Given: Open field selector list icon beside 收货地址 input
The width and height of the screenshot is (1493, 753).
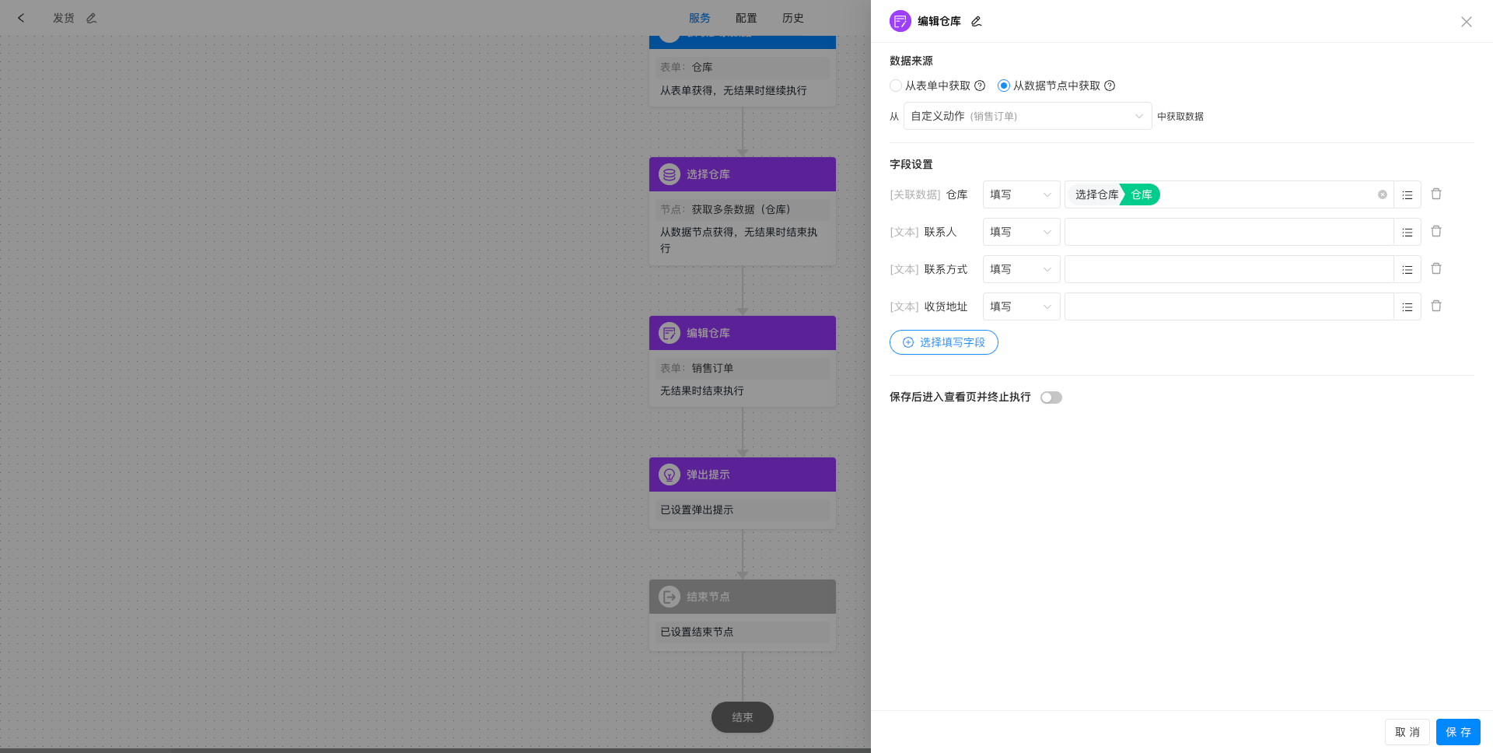Looking at the screenshot, I should [1407, 306].
